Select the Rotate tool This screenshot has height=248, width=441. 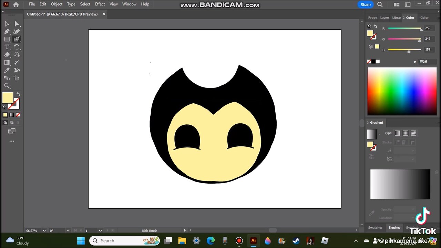click(17, 47)
